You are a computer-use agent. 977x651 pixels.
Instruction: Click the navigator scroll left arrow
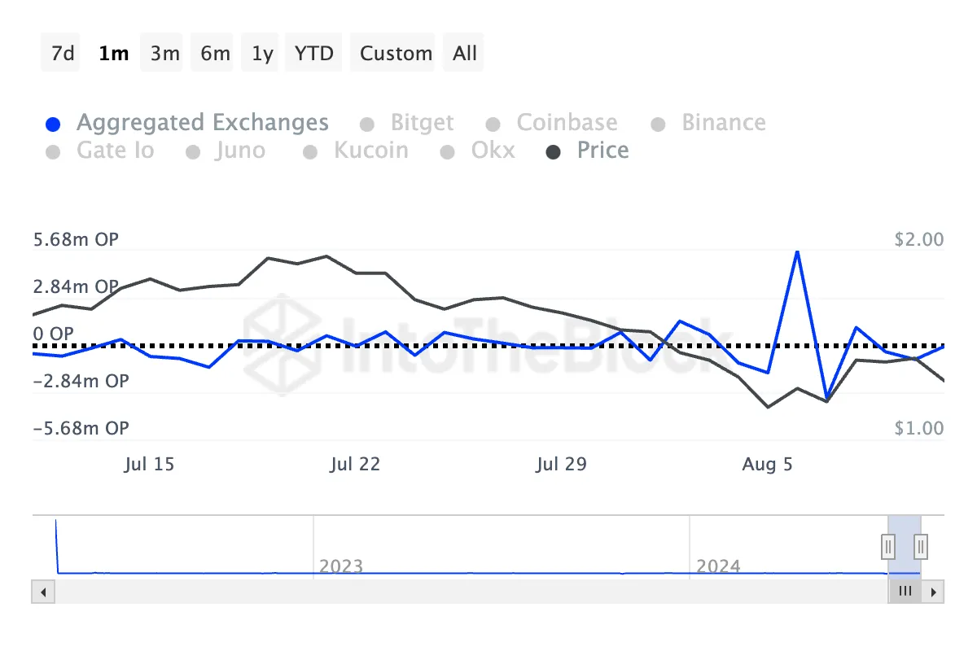click(x=43, y=592)
